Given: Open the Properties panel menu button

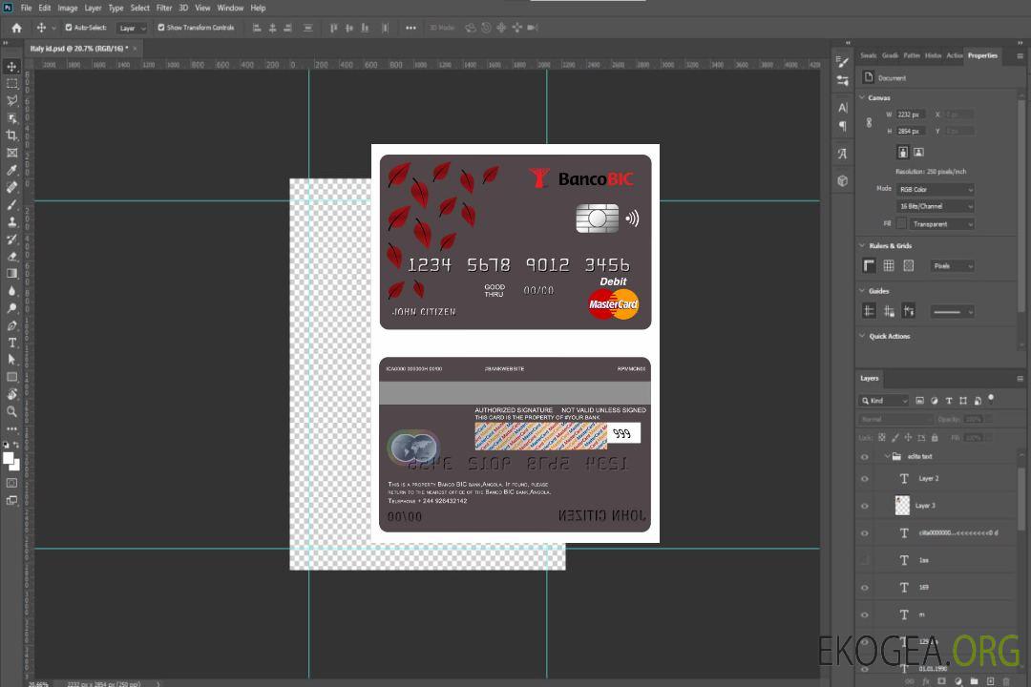Looking at the screenshot, I should point(1020,56).
